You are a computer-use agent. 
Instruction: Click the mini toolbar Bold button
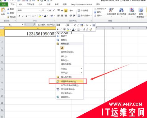pyautogui.click(x=57, y=30)
